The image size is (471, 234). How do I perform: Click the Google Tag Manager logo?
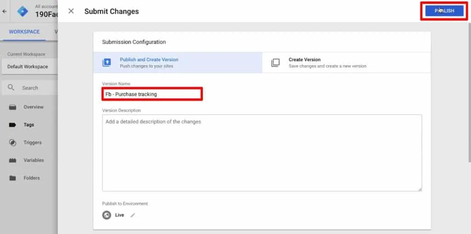pos(22,11)
